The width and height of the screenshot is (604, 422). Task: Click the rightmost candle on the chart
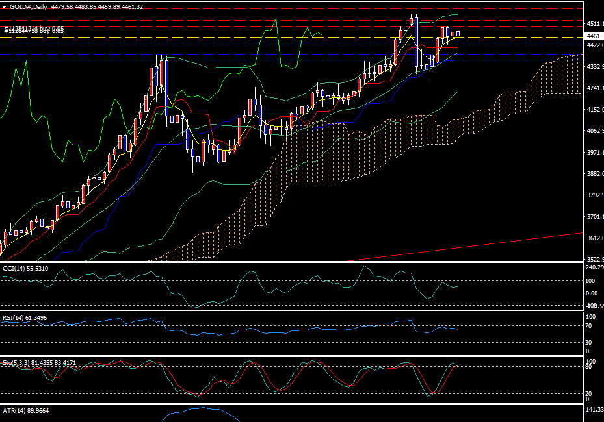(x=458, y=34)
